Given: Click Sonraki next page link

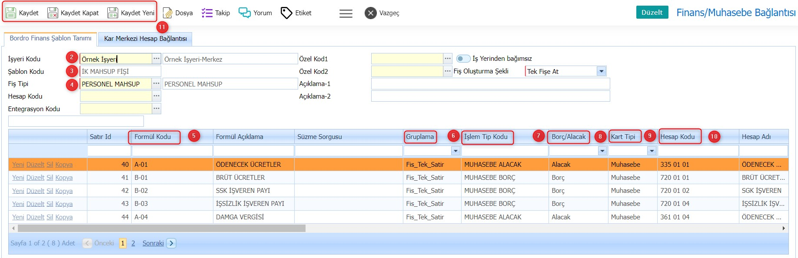Looking at the screenshot, I should click(x=153, y=243).
